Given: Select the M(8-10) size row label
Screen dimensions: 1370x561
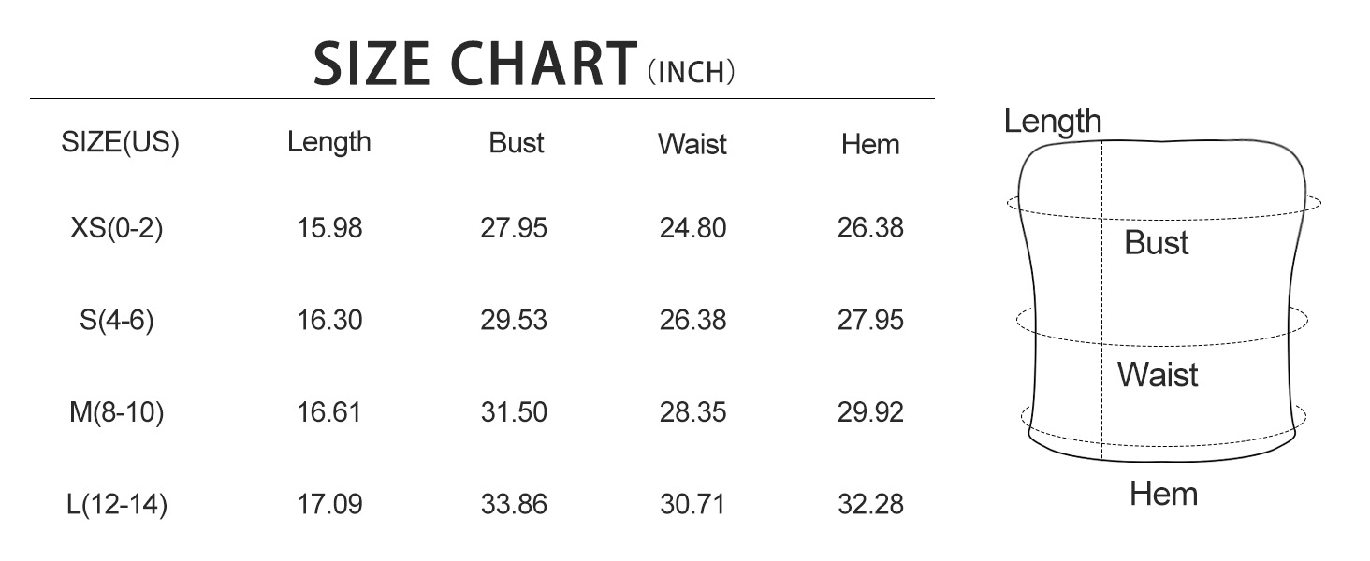Looking at the screenshot, I should [x=117, y=412].
